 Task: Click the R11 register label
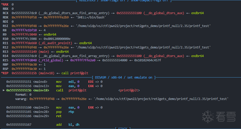click(6, 43)
